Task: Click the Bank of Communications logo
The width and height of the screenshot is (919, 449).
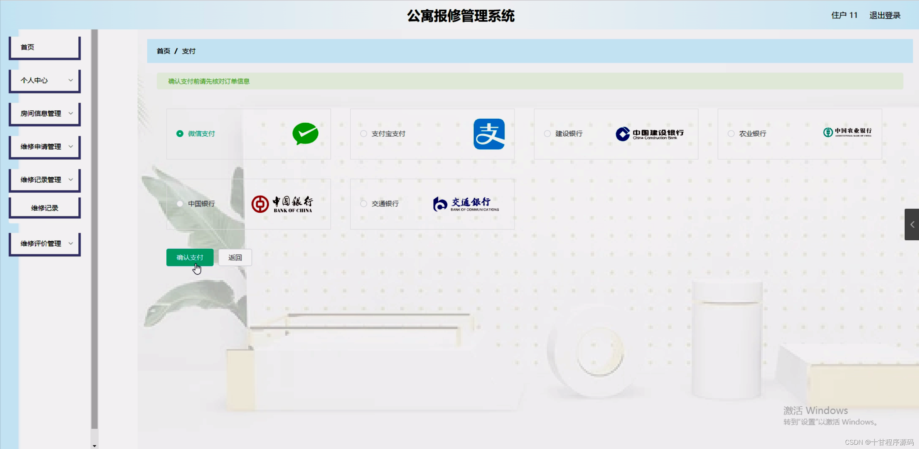Action: [466, 204]
